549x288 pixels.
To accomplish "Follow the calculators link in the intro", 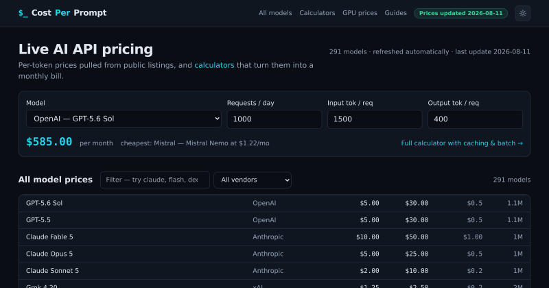I will click(214, 65).
